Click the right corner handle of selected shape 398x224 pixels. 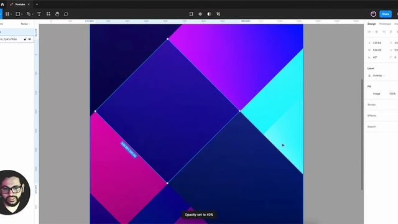(x=239, y=111)
